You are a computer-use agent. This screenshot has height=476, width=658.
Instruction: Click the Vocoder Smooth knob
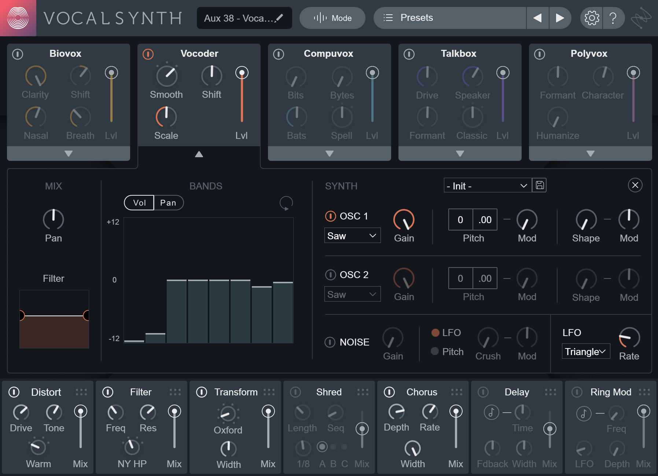(167, 76)
